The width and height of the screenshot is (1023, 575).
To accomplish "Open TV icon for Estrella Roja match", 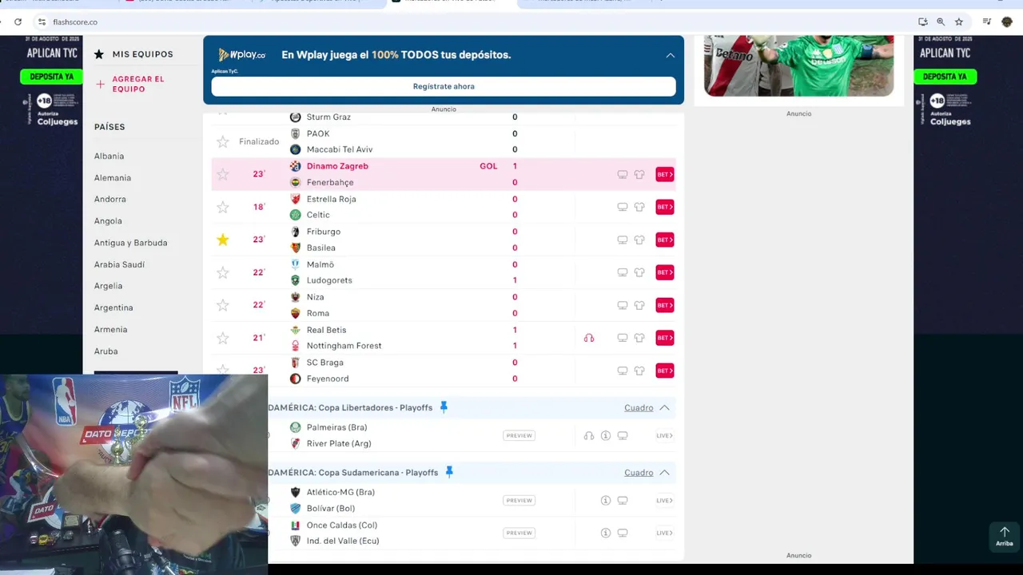I will tap(623, 207).
